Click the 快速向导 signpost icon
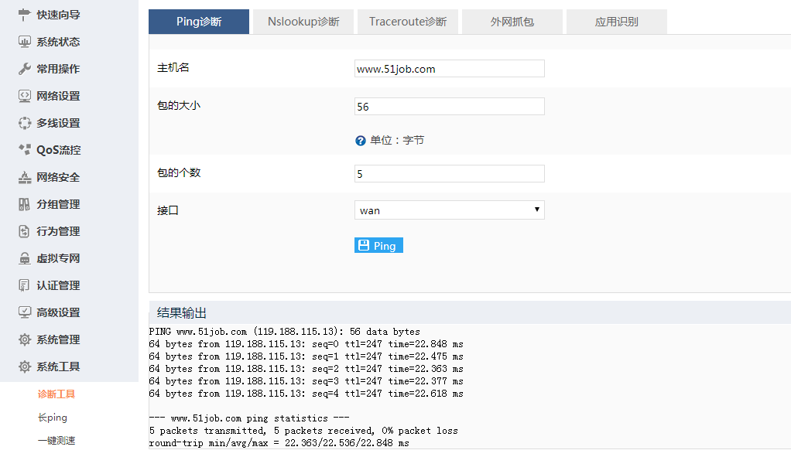Image resolution: width=791 pixels, height=457 pixels. (25, 15)
